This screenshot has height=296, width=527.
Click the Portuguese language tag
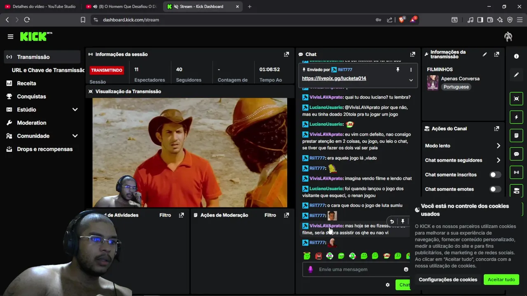(x=456, y=87)
